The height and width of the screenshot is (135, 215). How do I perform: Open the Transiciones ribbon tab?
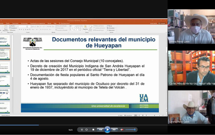click(x=15, y=23)
